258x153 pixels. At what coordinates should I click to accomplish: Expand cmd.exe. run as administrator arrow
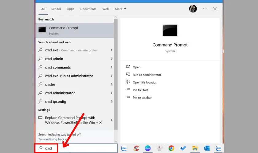[x=111, y=76]
